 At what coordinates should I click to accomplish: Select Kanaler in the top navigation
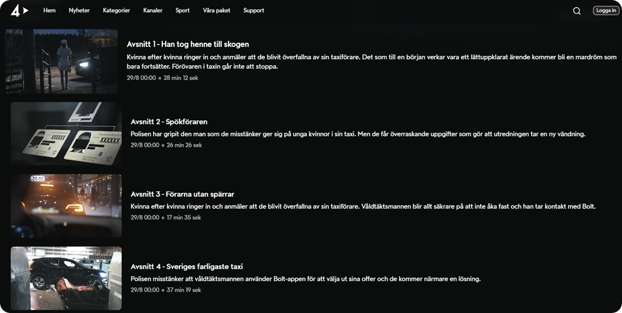coord(153,10)
